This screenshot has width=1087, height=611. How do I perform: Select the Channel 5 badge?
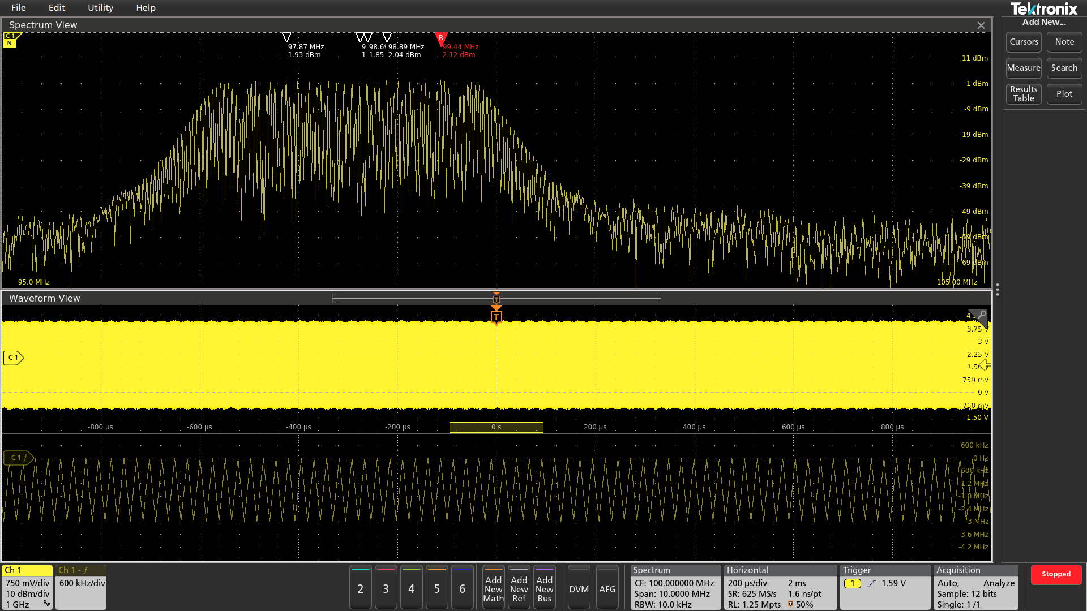pyautogui.click(x=437, y=588)
